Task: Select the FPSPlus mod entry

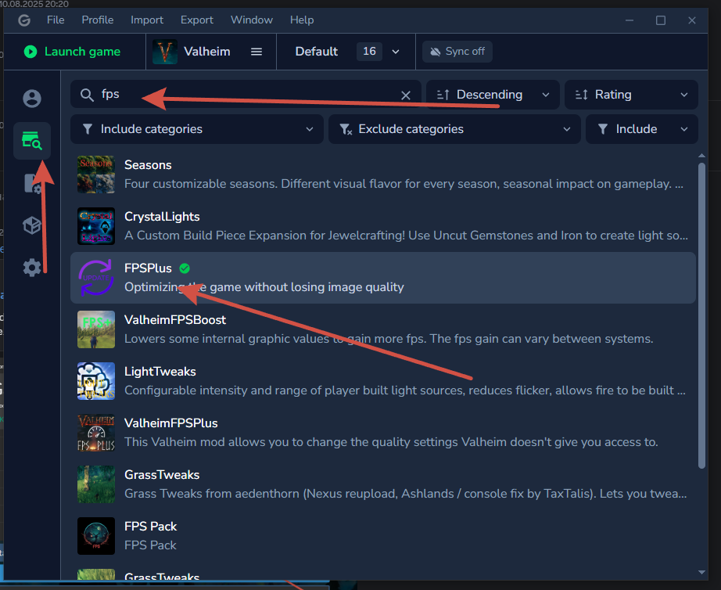Action: point(383,278)
